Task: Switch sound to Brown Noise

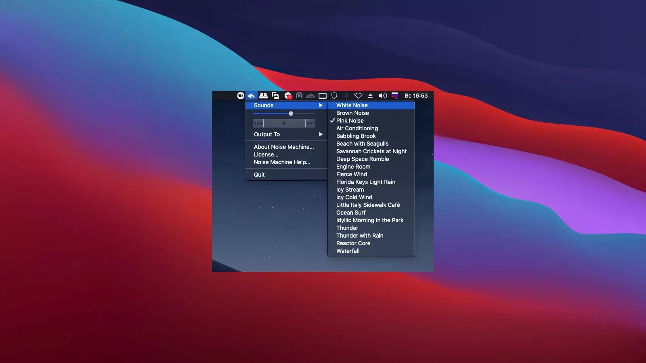Action: click(x=352, y=113)
